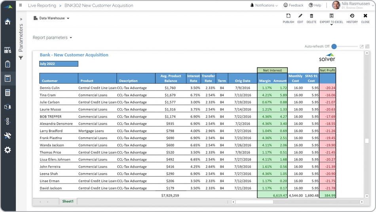
Task: Expand the Data Warehouse dropdown
Action: [52, 18]
